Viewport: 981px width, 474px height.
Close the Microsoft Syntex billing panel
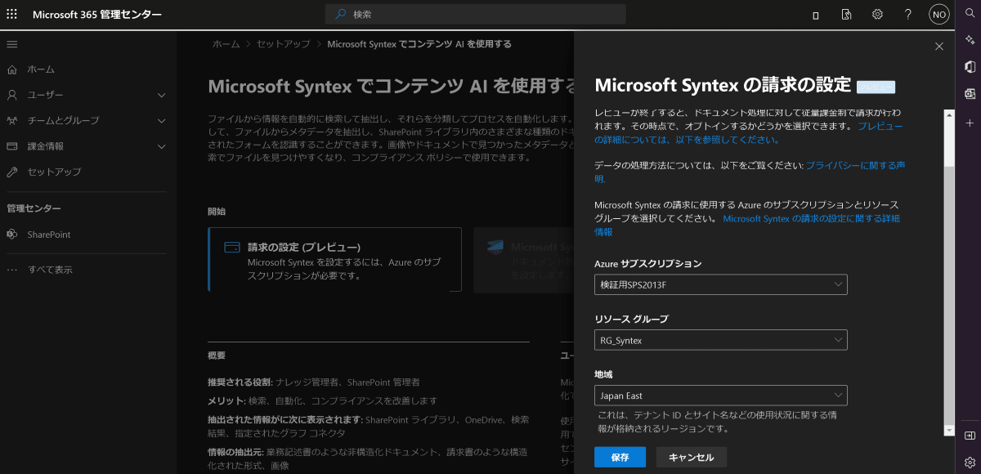tap(939, 47)
